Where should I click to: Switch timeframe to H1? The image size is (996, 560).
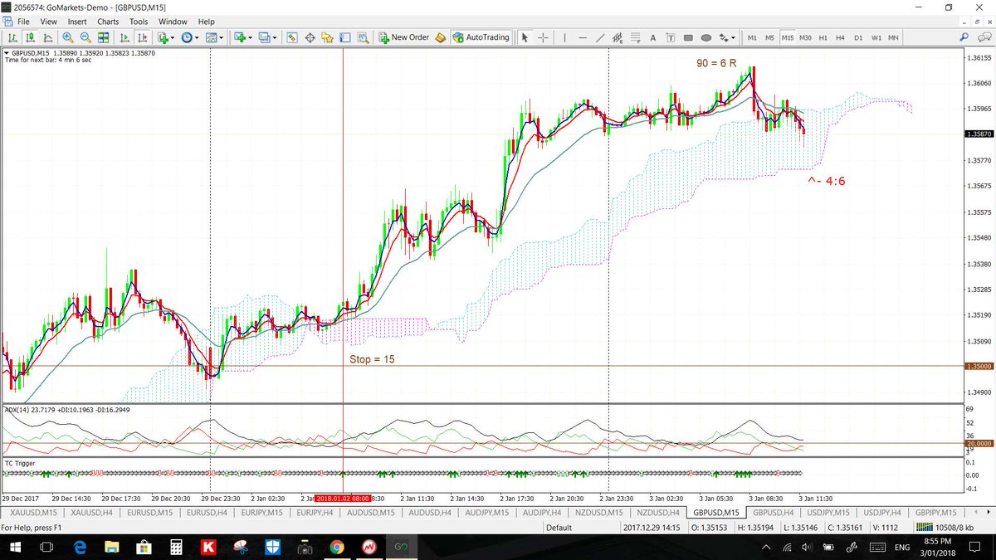823,37
